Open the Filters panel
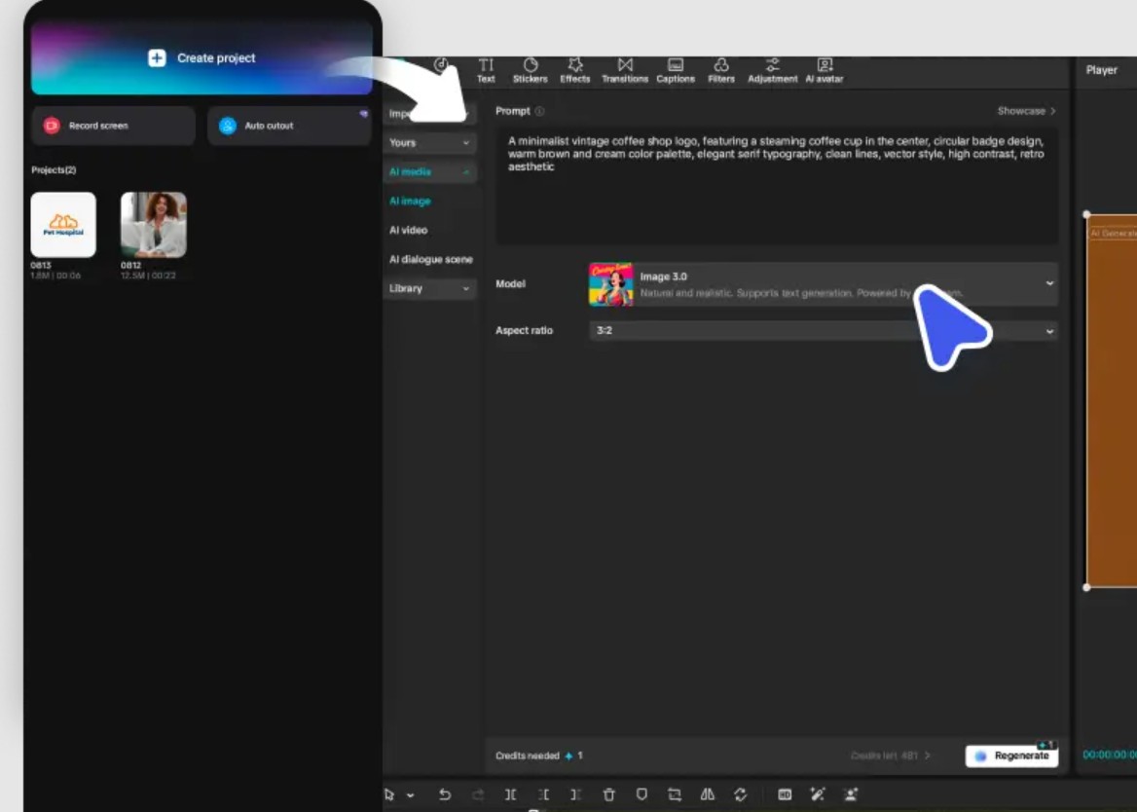Screen dimensions: 1137x812 tap(721, 69)
